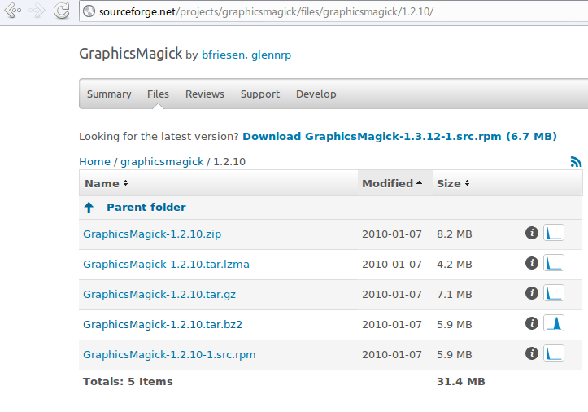Click the 31.4 MB total size

[461, 381]
